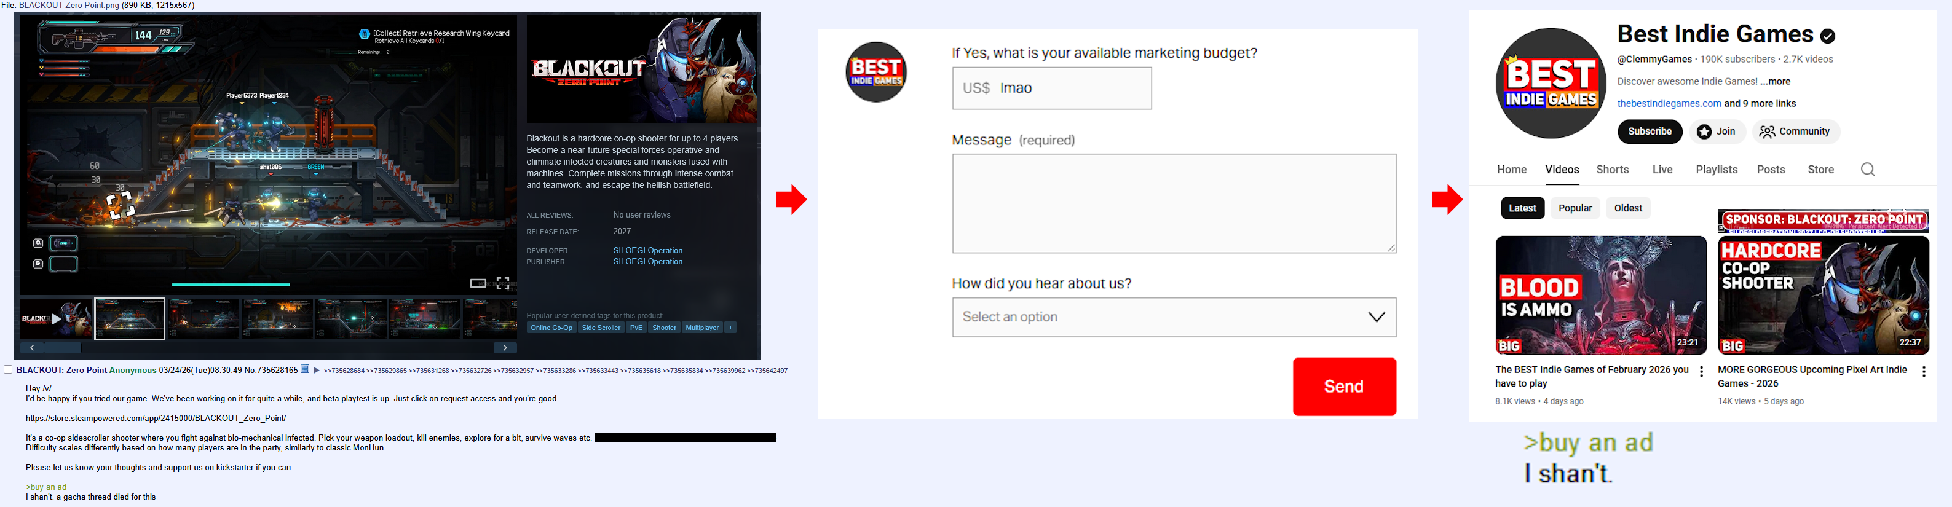
Task: Open the thumbnail with the orange explosion
Action: pos(277,319)
